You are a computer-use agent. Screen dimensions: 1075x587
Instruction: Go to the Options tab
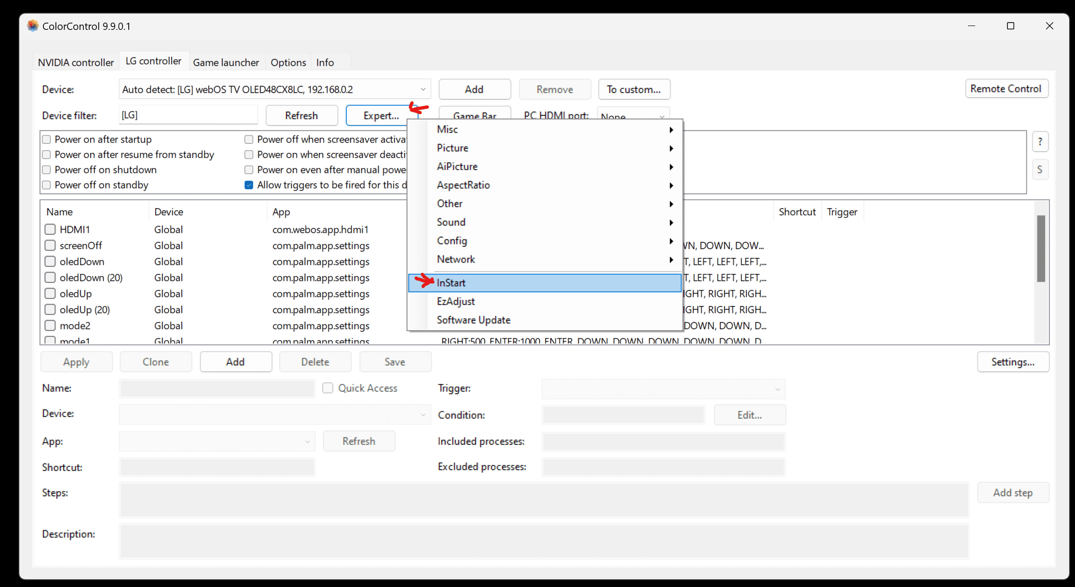288,62
